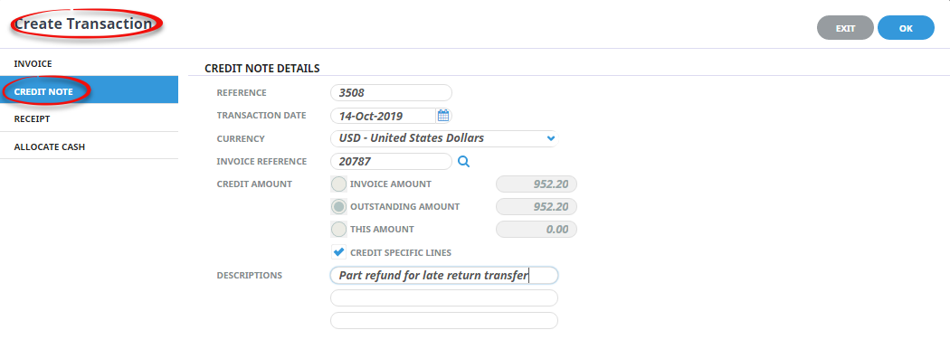Focus the Invoice Reference field 20787
The width and height of the screenshot is (950, 349).
pos(392,161)
